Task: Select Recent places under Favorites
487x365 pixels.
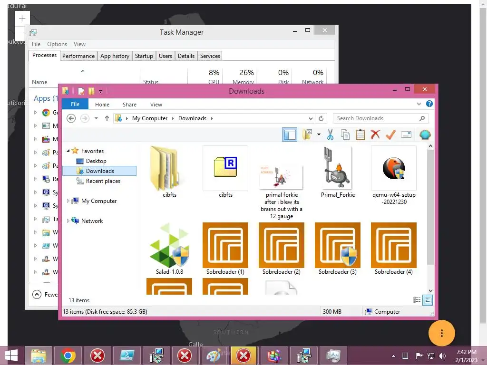Action: pos(103,181)
